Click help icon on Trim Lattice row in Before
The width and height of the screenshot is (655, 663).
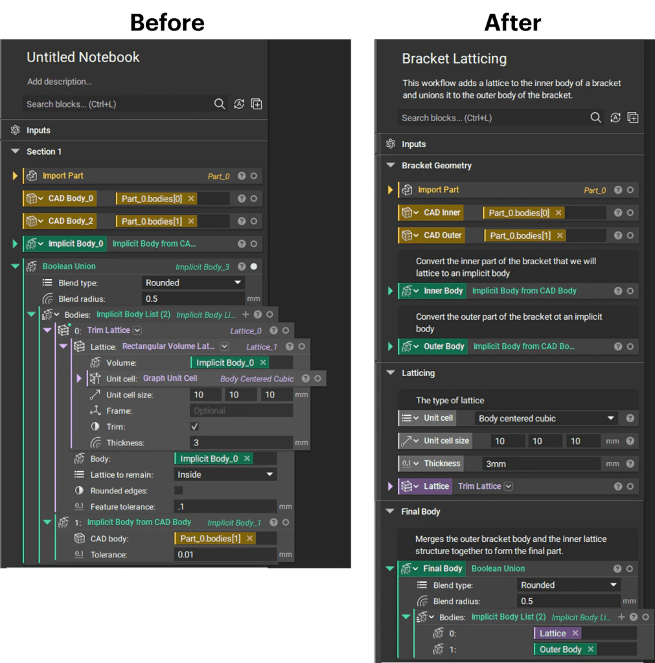tap(274, 331)
